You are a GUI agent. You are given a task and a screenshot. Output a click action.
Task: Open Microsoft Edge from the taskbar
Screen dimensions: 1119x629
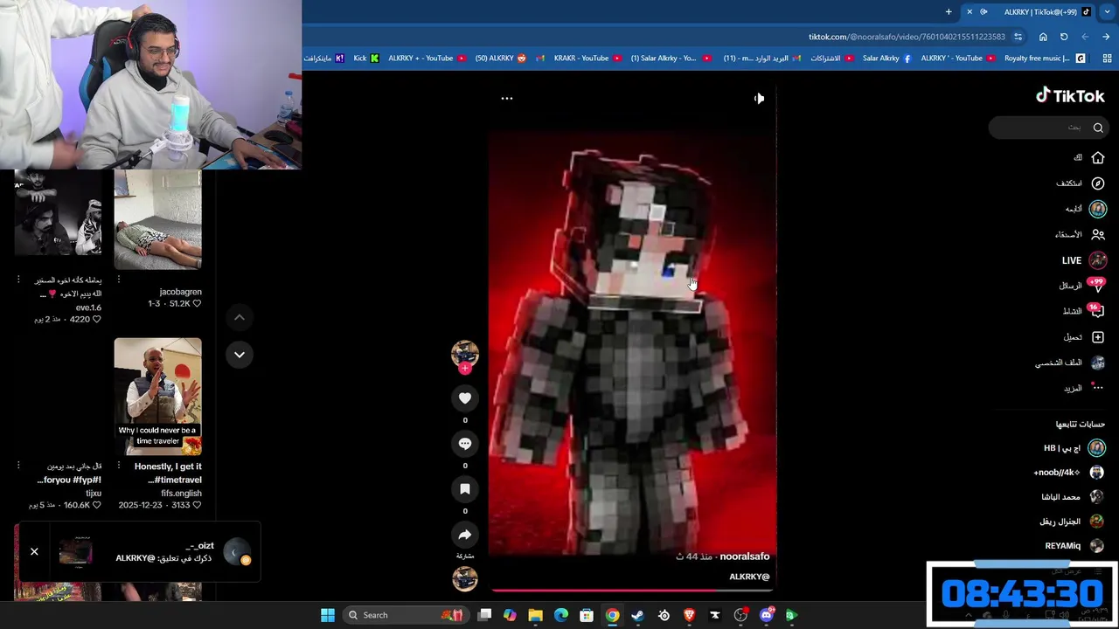(x=561, y=615)
